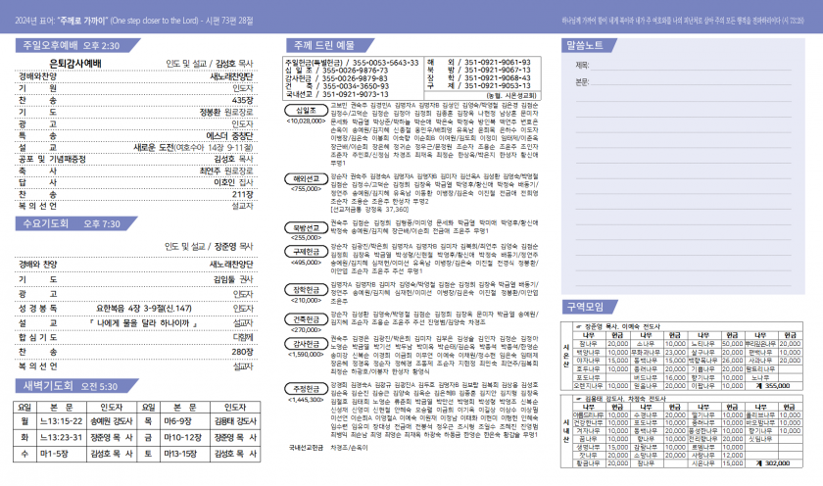Click 감사헌금 account '355-0026-9879-83'
This screenshot has width=823, height=486.
[x=356, y=78]
